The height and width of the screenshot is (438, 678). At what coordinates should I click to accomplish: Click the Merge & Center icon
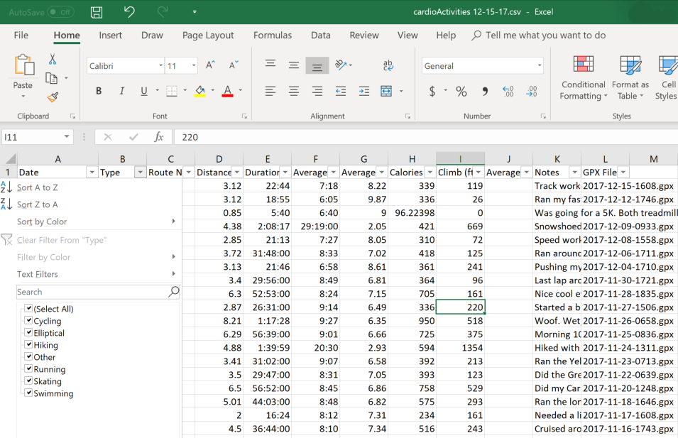386,92
